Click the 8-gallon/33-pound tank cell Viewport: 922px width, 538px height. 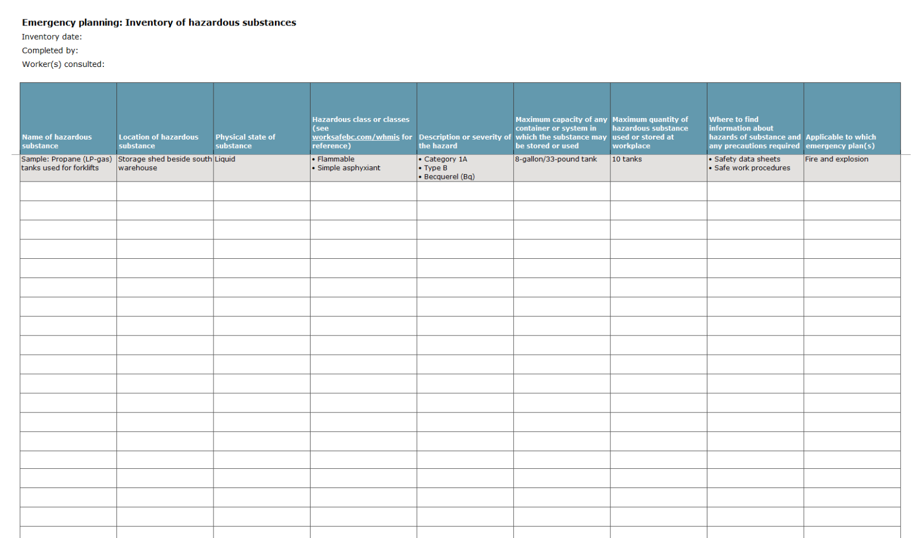(556, 159)
